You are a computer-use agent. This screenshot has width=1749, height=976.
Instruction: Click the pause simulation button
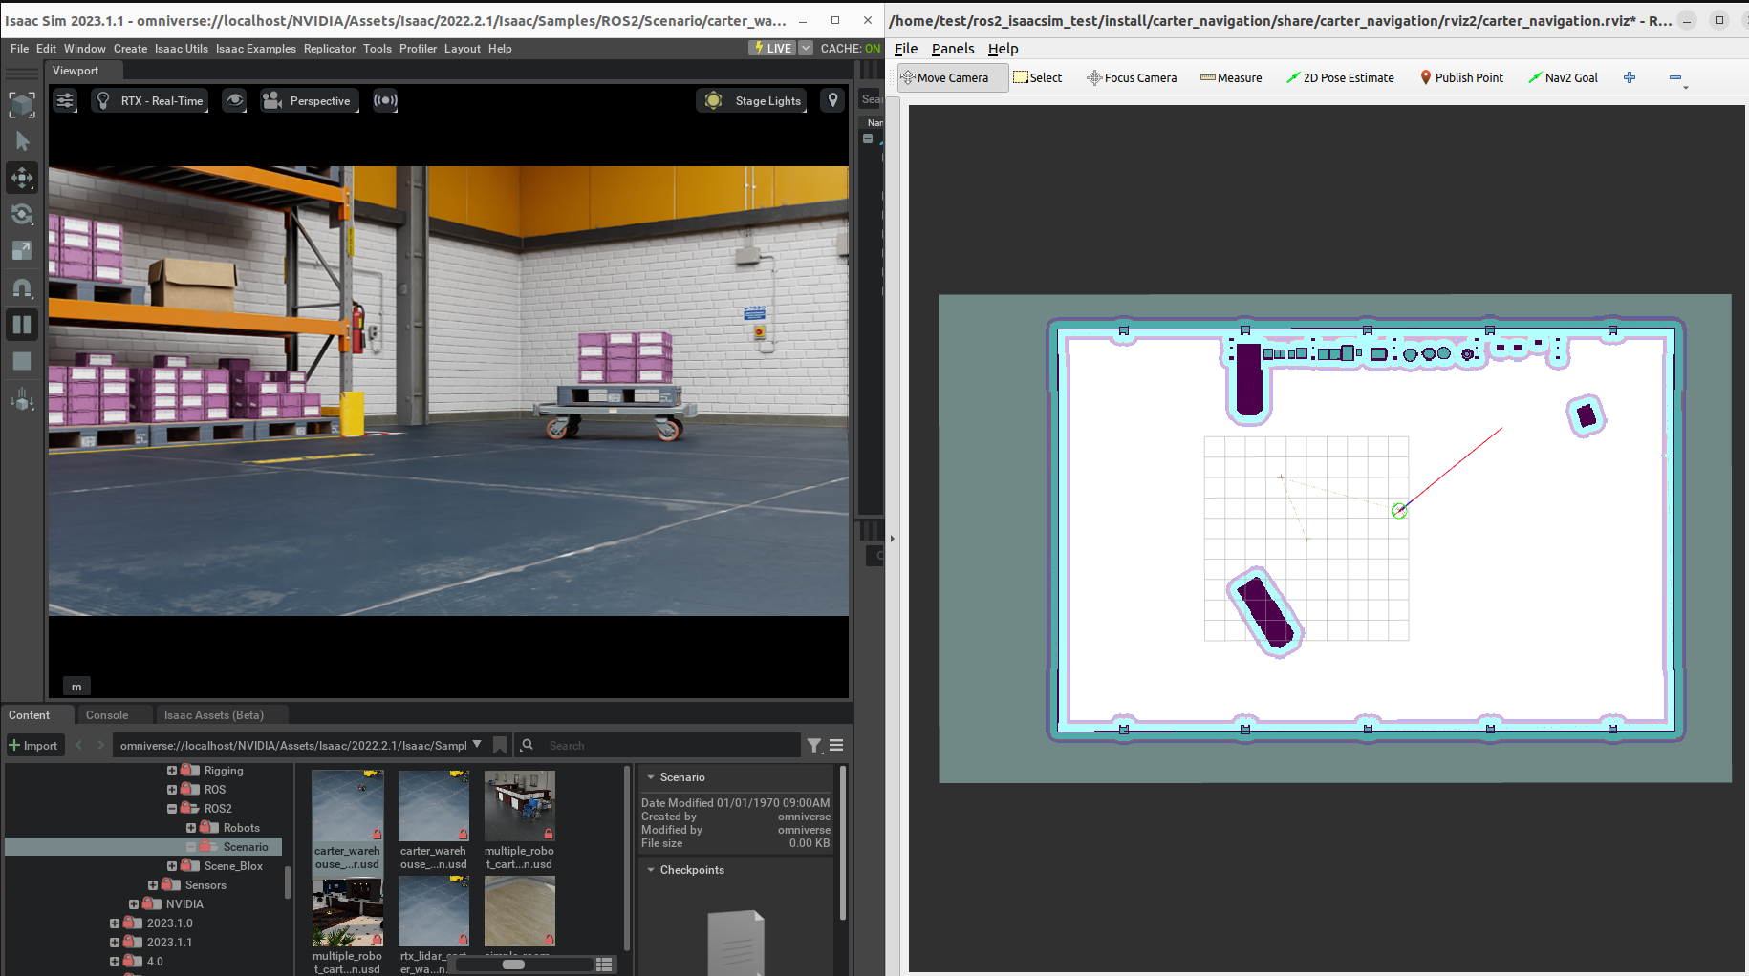(22, 325)
